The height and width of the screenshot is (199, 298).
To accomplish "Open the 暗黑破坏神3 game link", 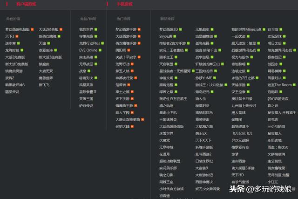I will [15, 85].
